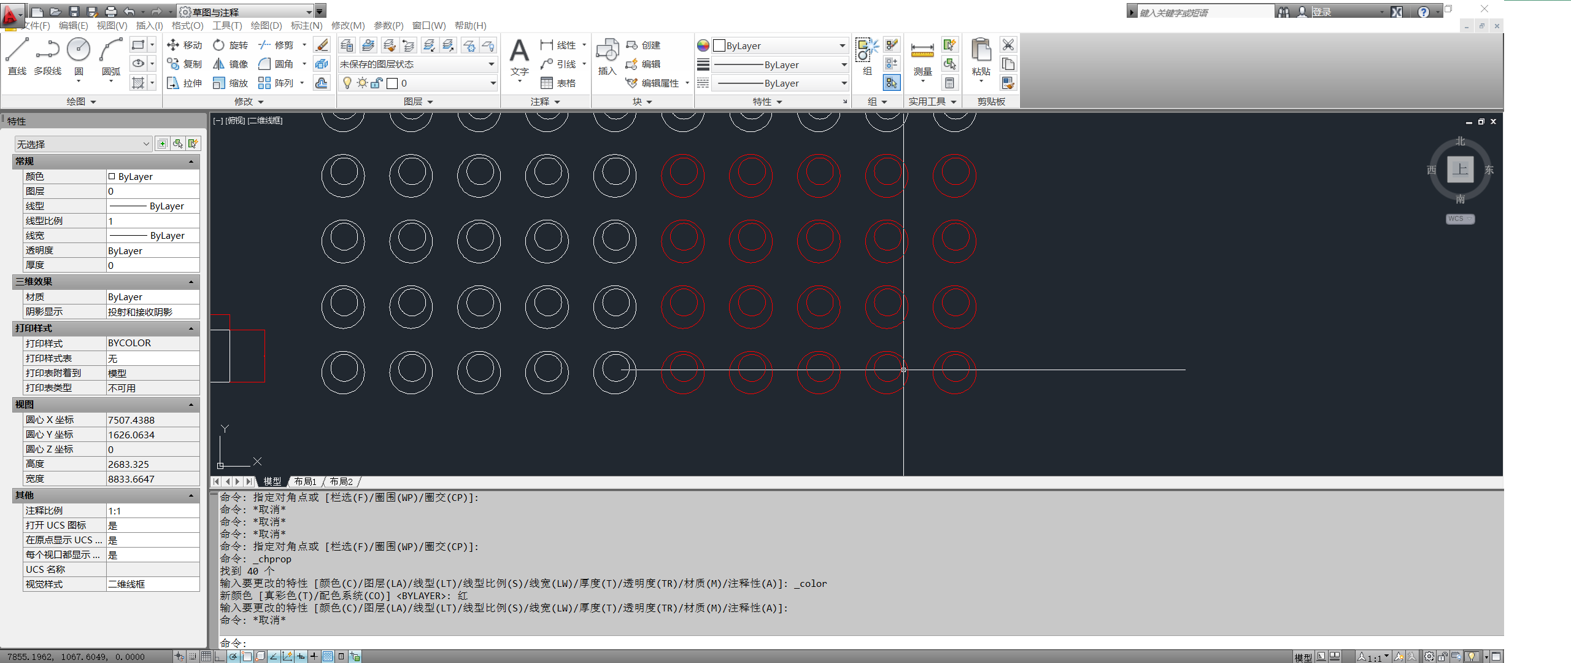Click the WCS button under the ViewCube
1571x663 pixels.
coord(1459,219)
